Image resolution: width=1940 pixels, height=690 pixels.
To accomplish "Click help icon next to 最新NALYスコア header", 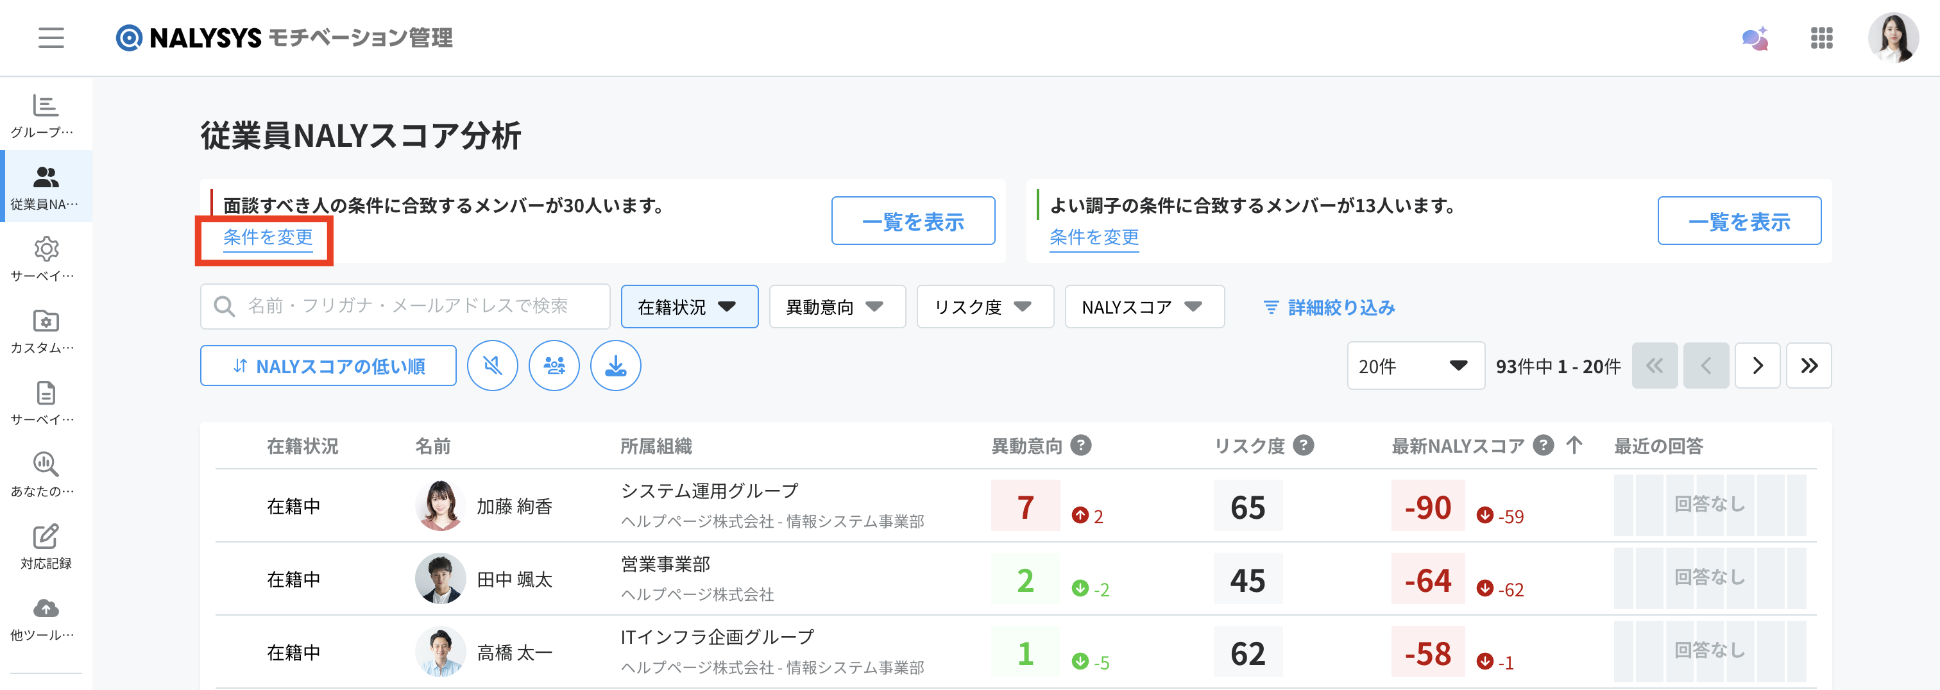I will (x=1543, y=446).
